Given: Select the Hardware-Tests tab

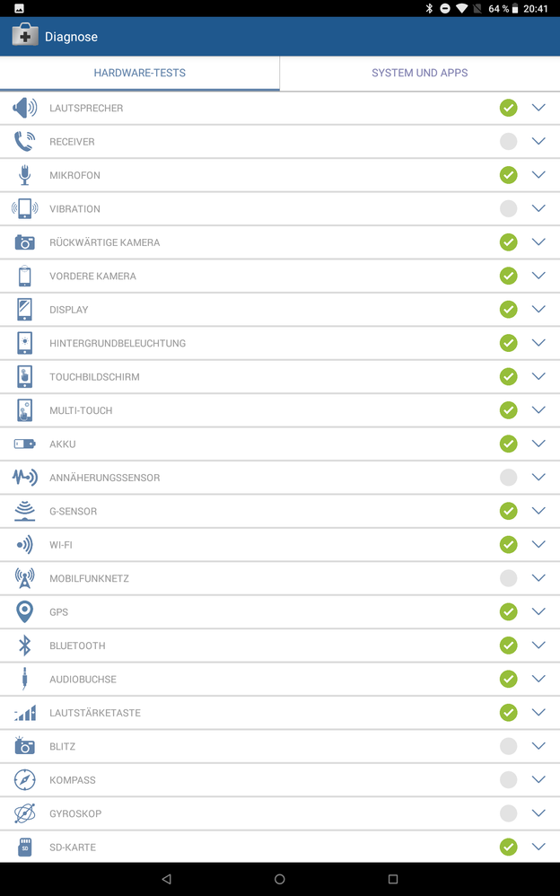Looking at the screenshot, I should (140, 73).
